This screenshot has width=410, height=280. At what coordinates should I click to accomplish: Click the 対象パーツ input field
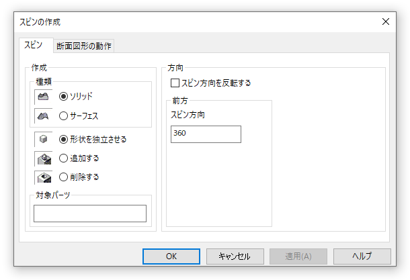90,214
